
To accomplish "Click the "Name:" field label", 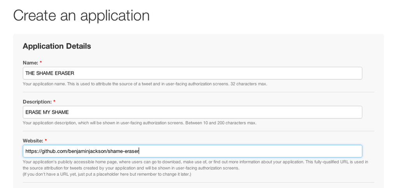I will [x=30, y=63].
